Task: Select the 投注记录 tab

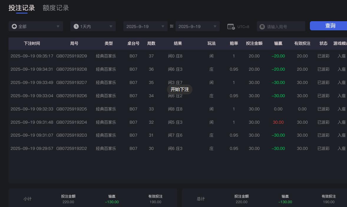Action: tap(22, 8)
